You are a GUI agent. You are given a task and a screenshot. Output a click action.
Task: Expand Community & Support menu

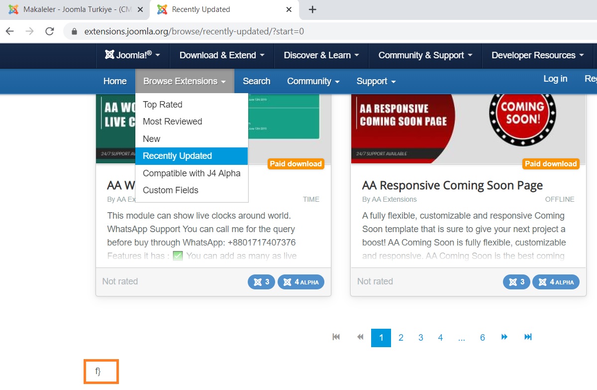[425, 55]
